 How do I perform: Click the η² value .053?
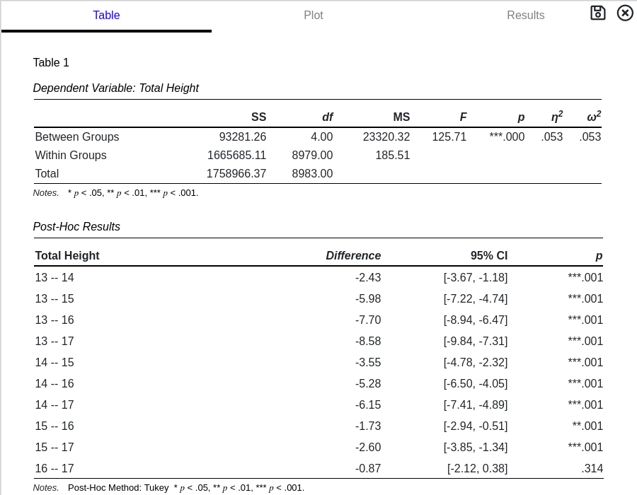click(x=552, y=136)
